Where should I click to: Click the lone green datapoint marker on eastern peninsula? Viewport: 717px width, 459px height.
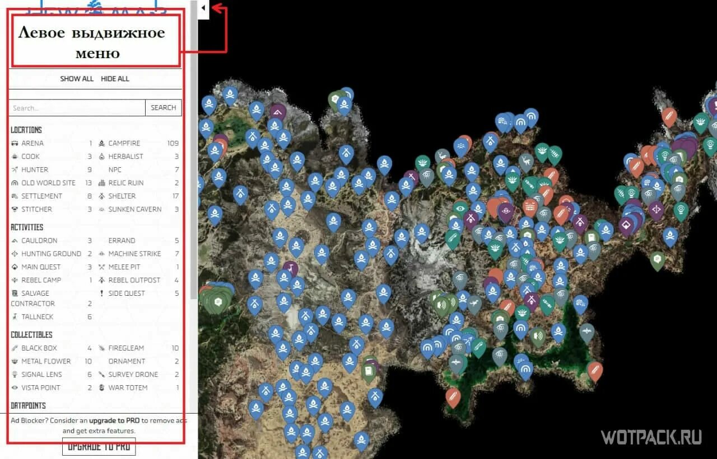(658, 260)
